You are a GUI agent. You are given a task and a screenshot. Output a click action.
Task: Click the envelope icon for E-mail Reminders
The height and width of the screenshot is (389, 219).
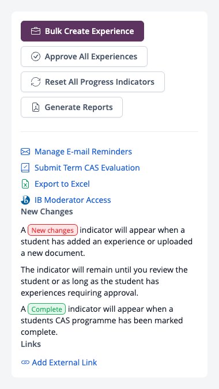point(25,152)
